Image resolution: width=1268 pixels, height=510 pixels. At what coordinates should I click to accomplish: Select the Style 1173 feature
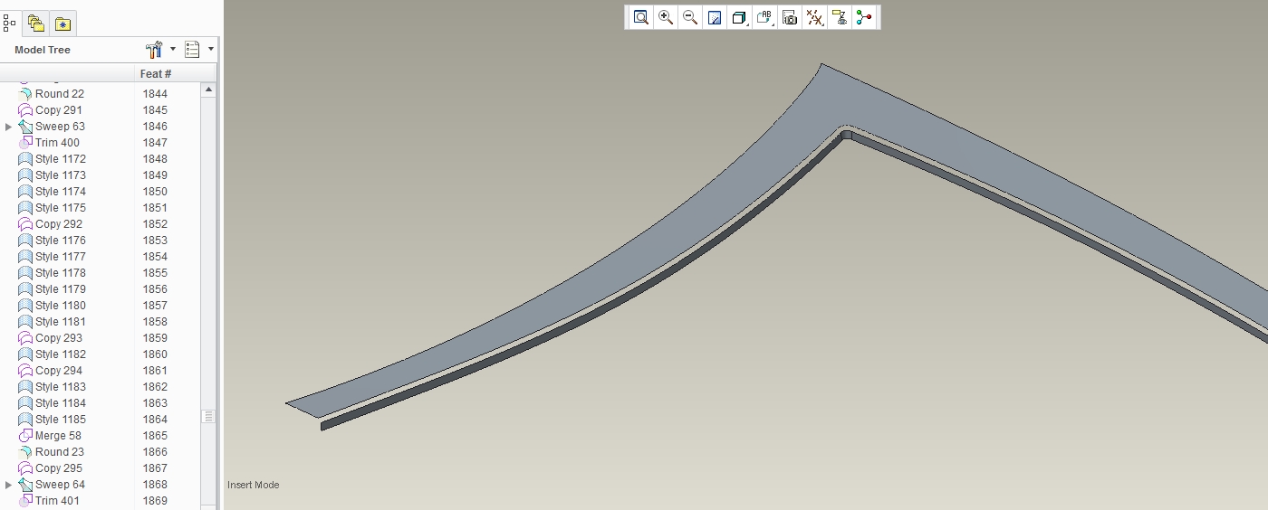(61, 175)
